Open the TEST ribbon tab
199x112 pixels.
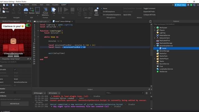41,5
